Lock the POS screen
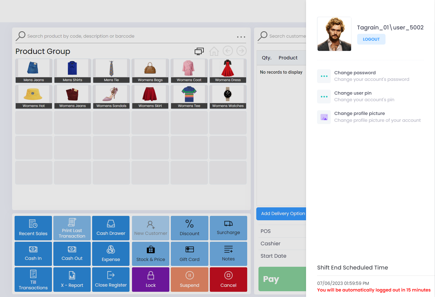Screen dimensions: 435x297 pyautogui.click(x=151, y=279)
